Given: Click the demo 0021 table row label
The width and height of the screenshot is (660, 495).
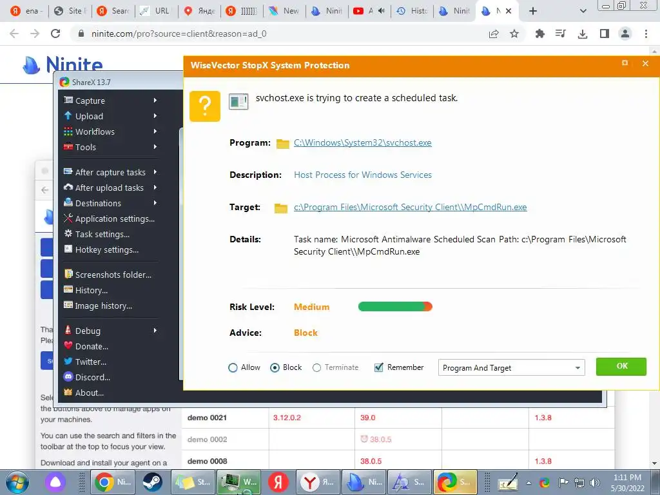Looking at the screenshot, I should point(207,418).
